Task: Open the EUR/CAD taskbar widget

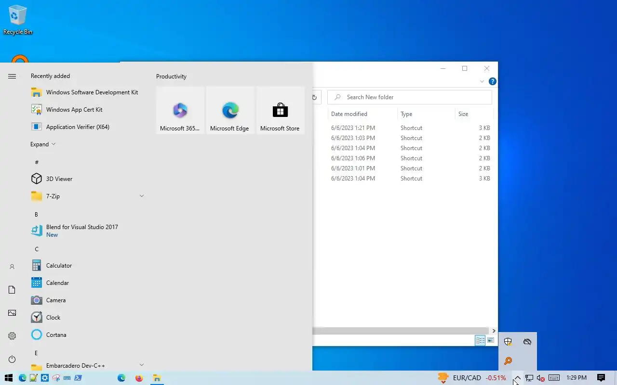Action: click(x=472, y=378)
